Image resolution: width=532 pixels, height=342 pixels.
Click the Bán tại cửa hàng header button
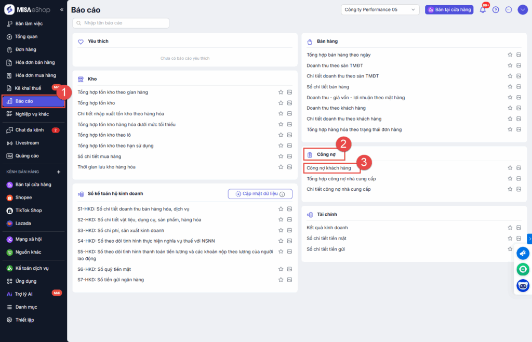(x=449, y=10)
